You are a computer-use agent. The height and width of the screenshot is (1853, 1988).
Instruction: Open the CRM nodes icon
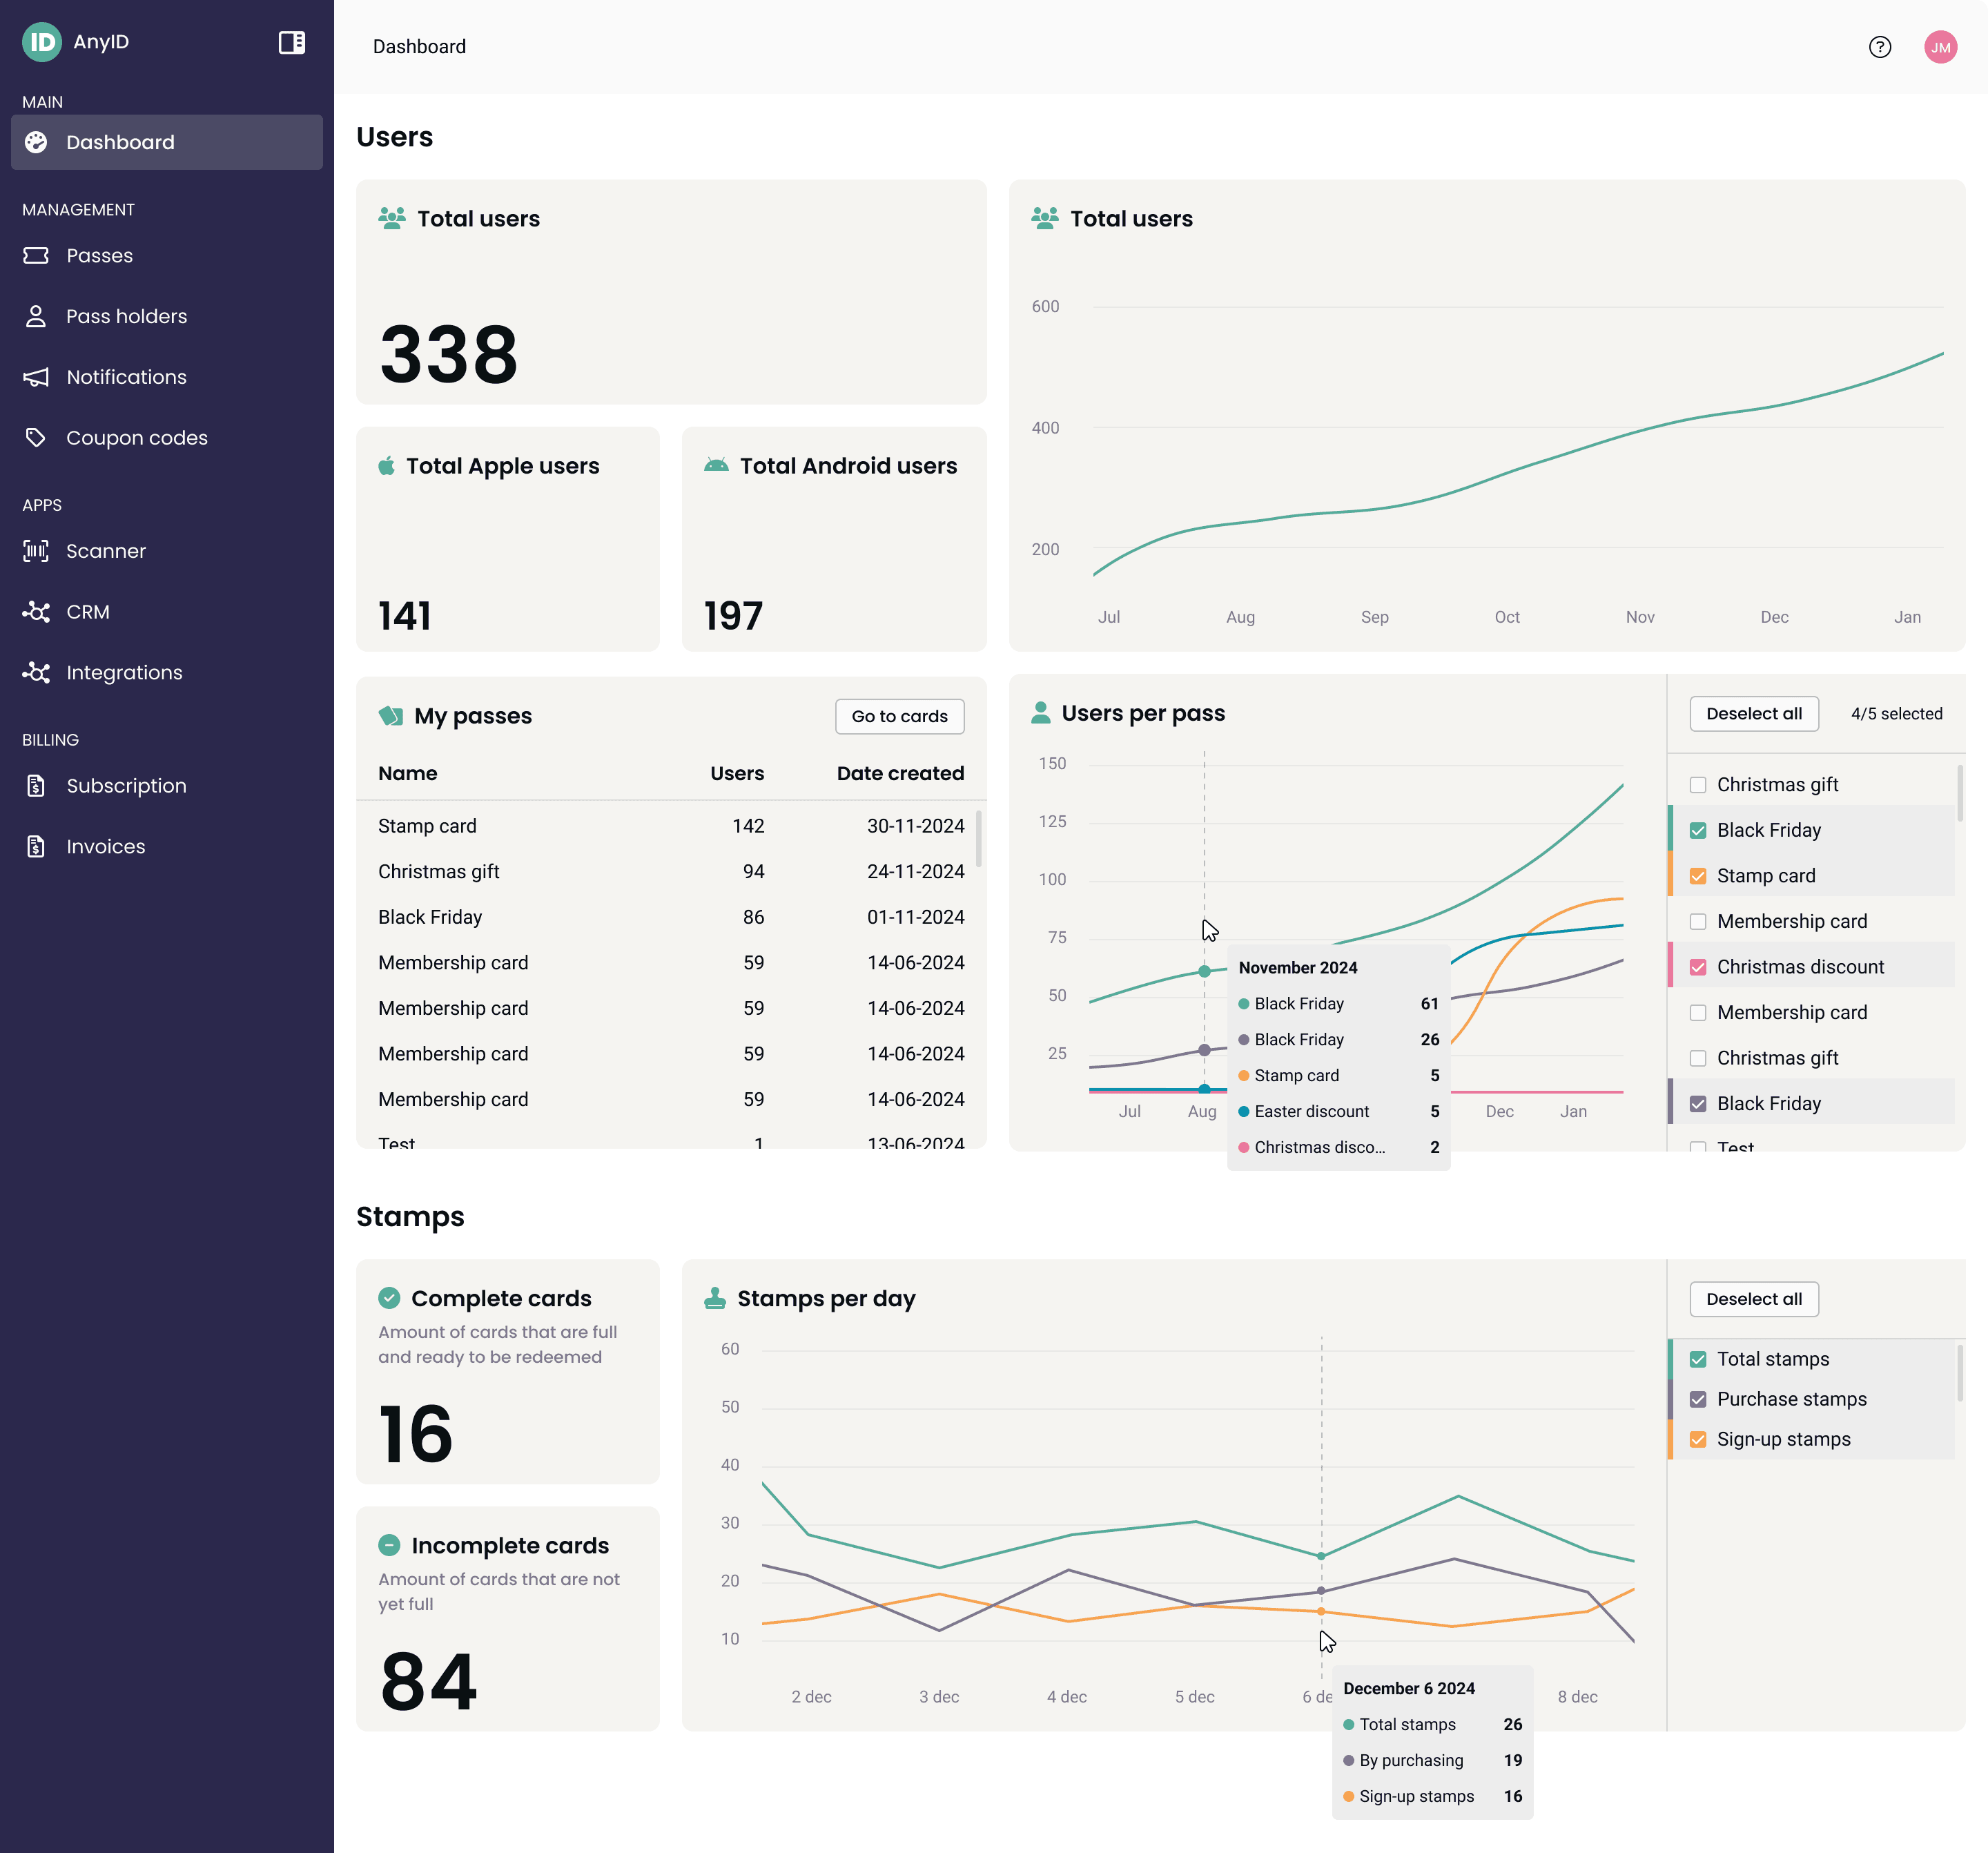(x=36, y=612)
